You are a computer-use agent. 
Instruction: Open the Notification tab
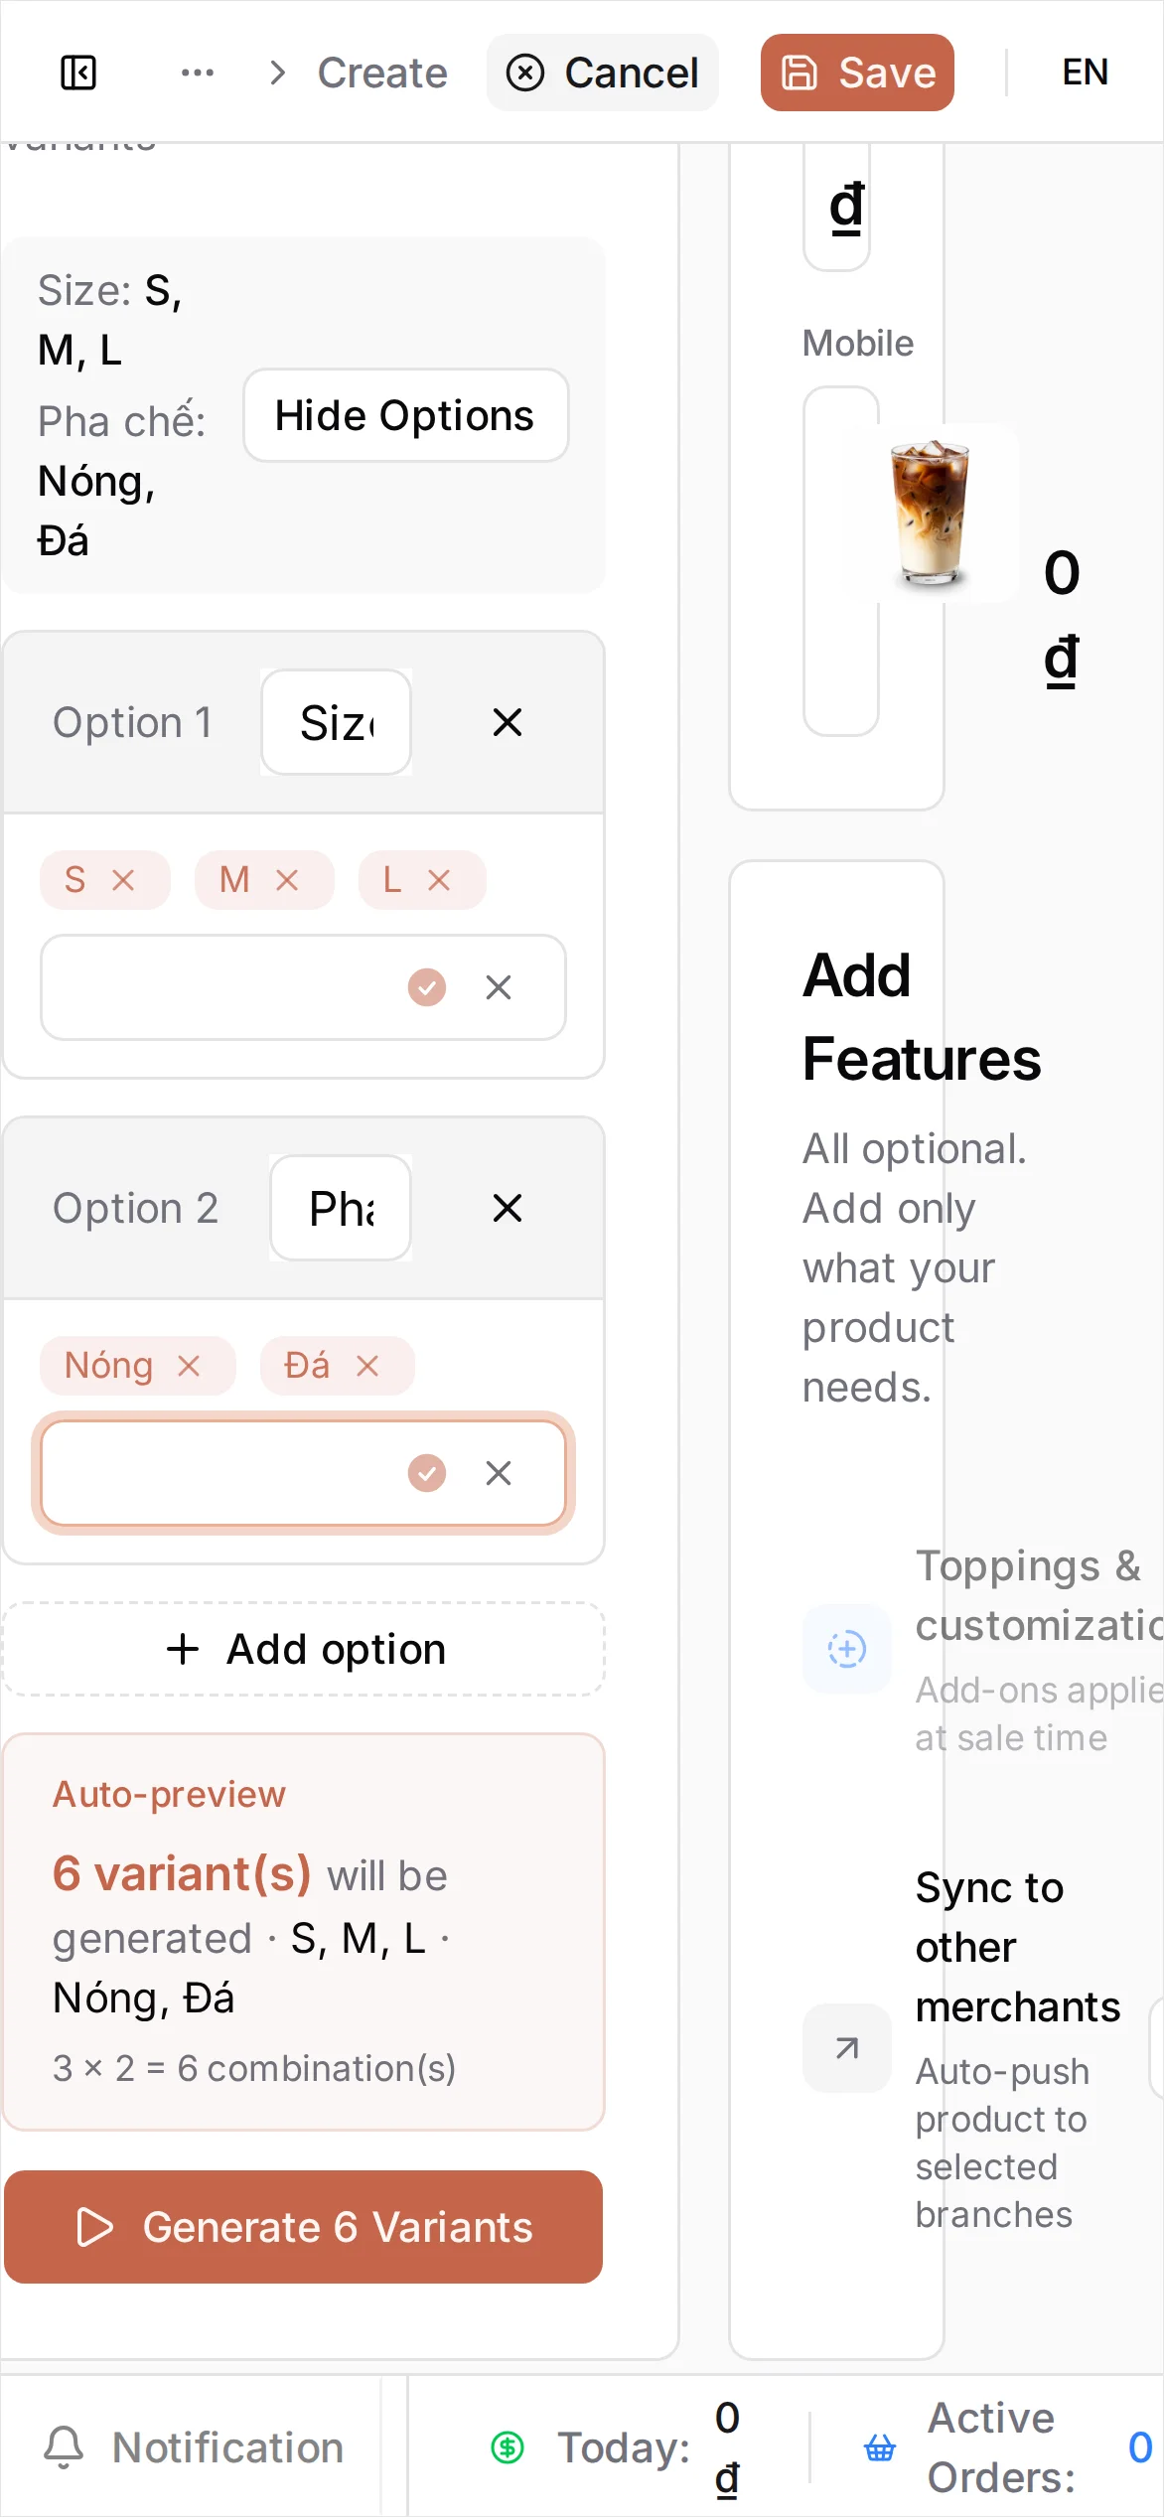[x=194, y=2447]
